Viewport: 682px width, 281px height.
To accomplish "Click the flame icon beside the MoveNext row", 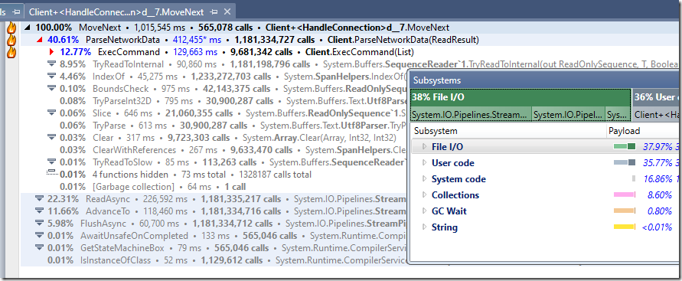I will click(x=11, y=28).
